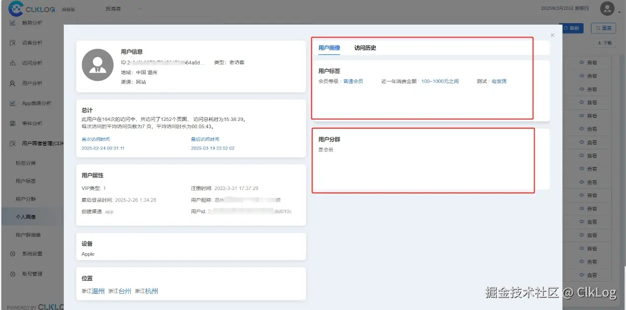The image size is (626, 310).
Task: Click the VIP类型: 1 text
Action: (94, 189)
